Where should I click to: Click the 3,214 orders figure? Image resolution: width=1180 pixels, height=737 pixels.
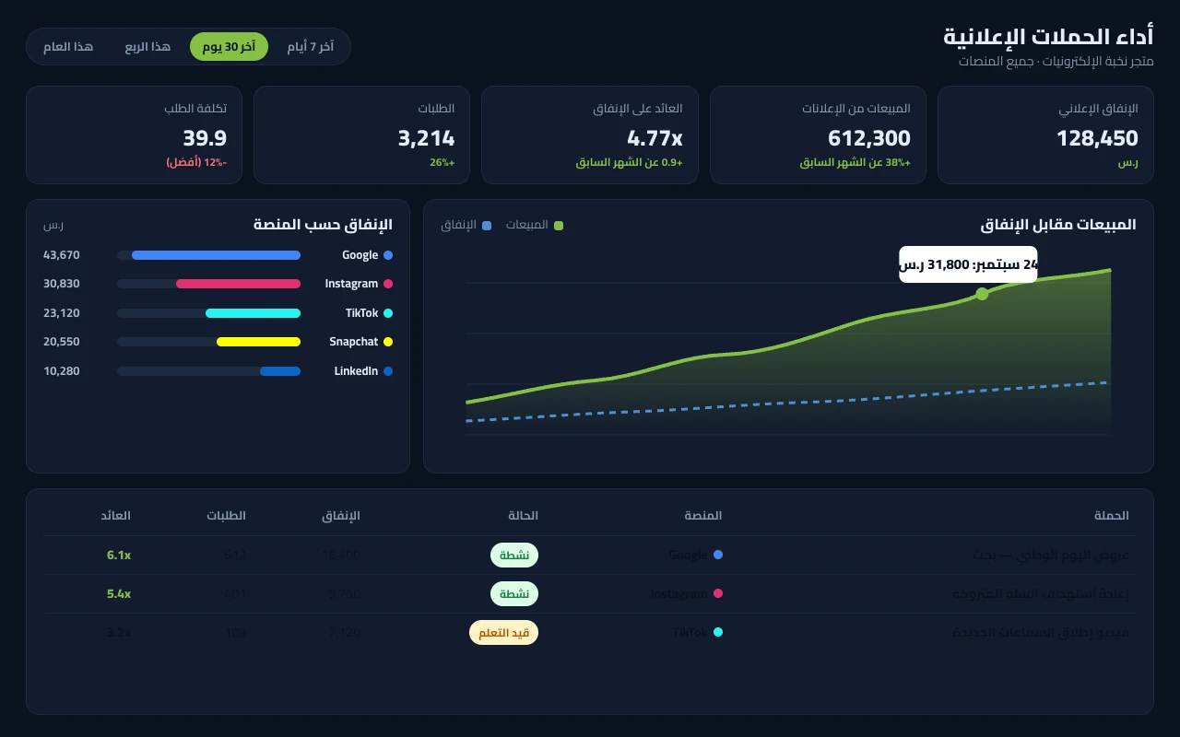tap(426, 138)
